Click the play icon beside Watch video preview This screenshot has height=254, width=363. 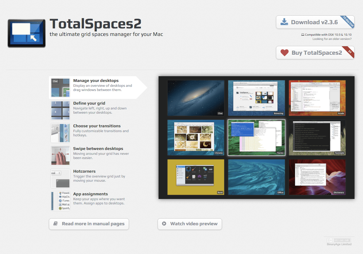164,224
